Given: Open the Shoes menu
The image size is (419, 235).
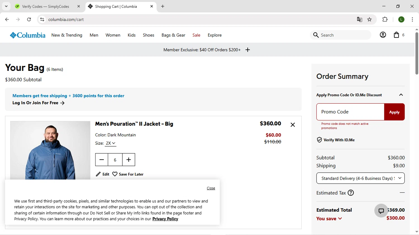Looking at the screenshot, I should click(149, 35).
